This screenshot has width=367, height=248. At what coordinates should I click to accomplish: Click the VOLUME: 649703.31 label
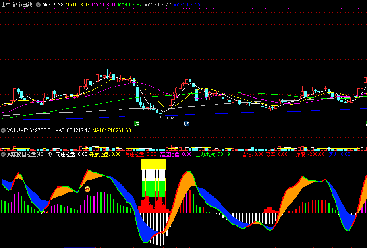tap(30, 130)
